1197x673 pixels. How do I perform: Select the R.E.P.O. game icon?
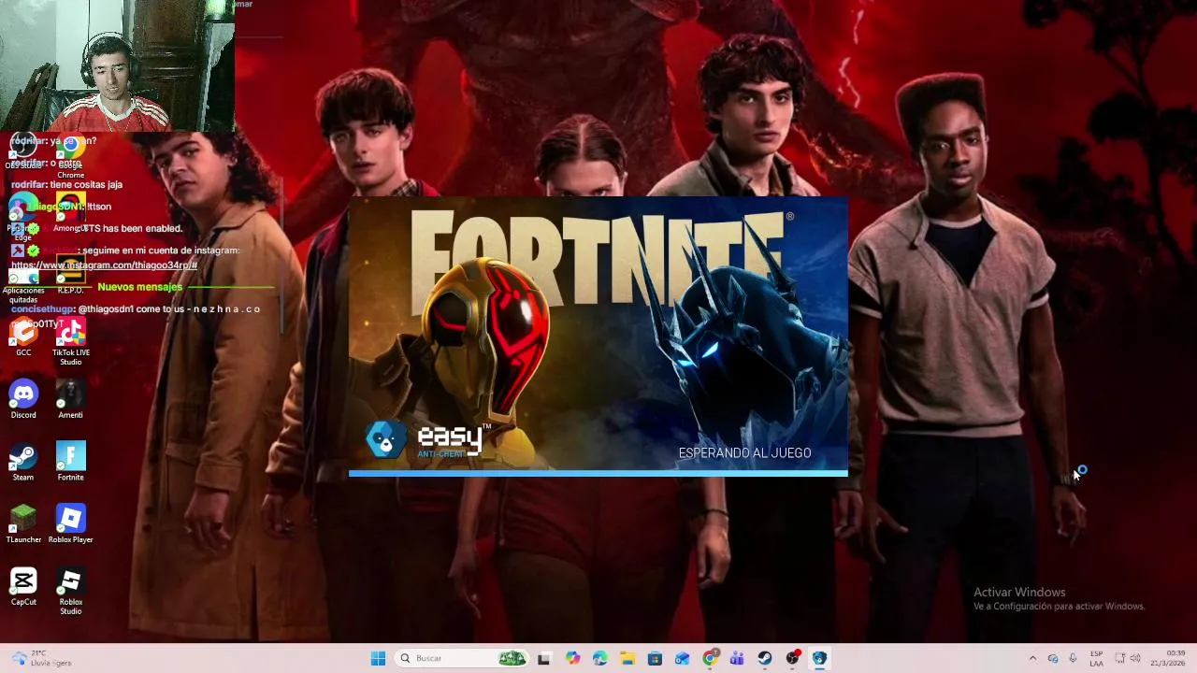pos(71,274)
